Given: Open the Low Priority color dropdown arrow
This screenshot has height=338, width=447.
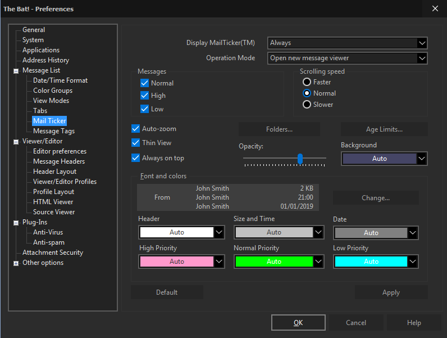Looking at the screenshot, I should tap(413, 261).
